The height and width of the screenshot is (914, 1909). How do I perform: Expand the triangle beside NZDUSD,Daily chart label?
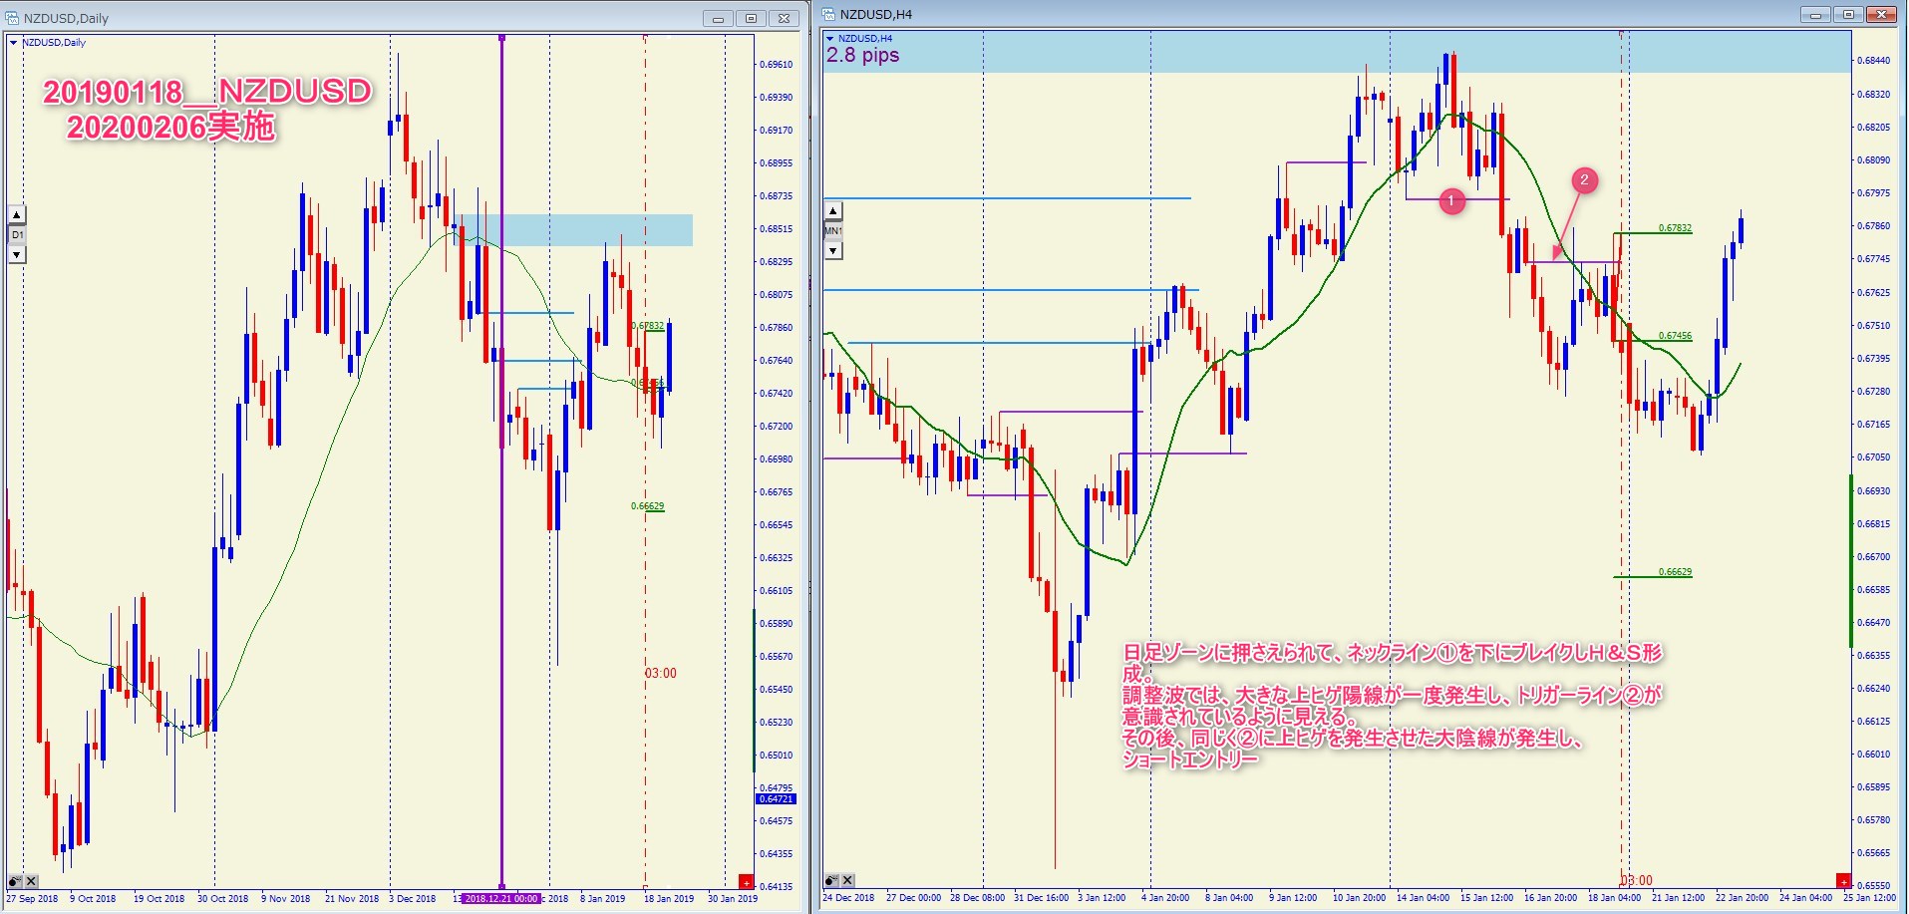click(x=13, y=43)
